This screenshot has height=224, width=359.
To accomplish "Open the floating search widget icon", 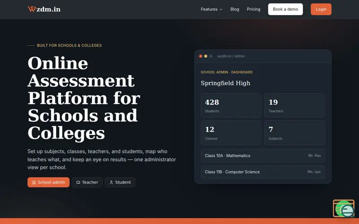I will tap(344, 208).
